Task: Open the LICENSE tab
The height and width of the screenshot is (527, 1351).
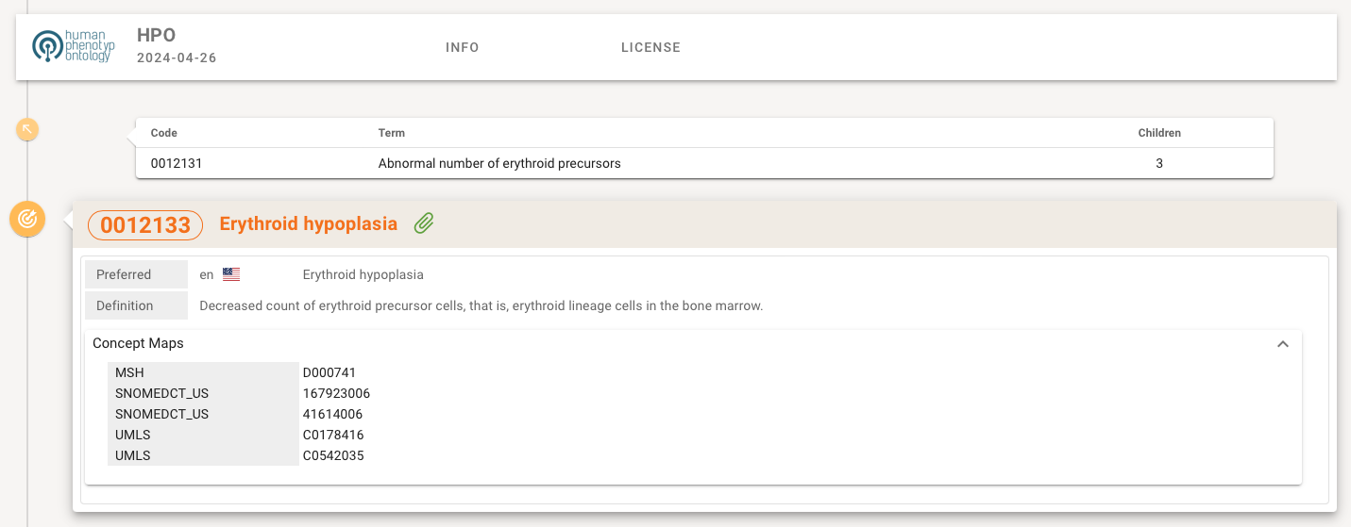Action: pyautogui.click(x=650, y=47)
